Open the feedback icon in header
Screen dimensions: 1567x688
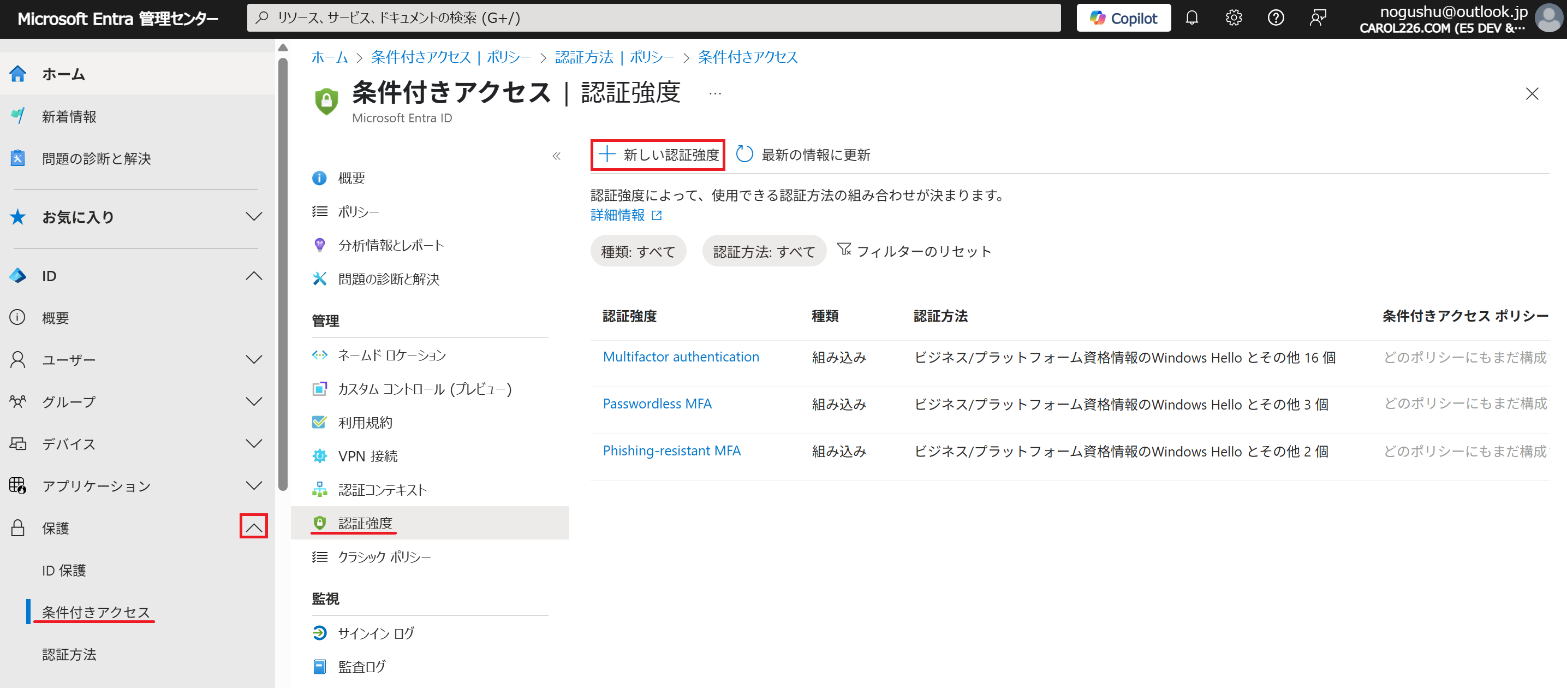pos(1317,17)
